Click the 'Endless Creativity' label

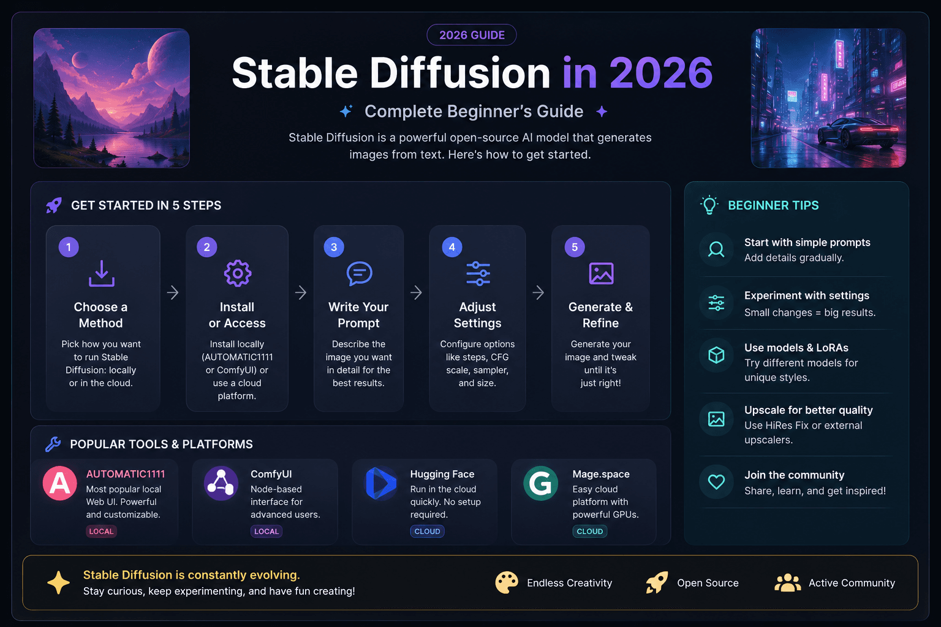point(570,583)
